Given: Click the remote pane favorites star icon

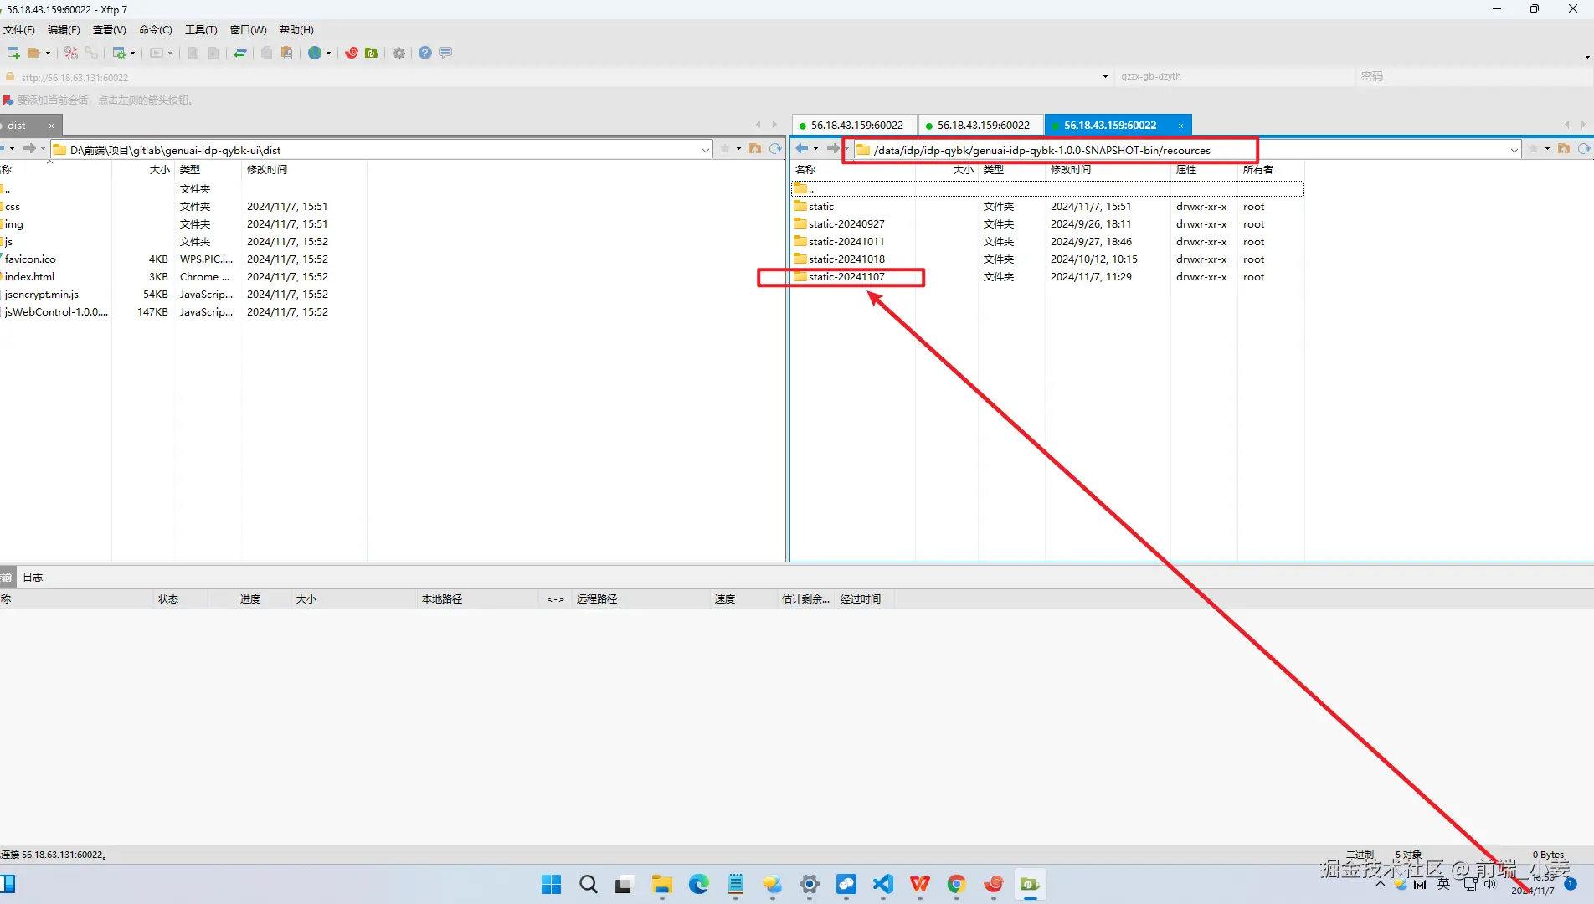Looking at the screenshot, I should pyautogui.click(x=1534, y=149).
